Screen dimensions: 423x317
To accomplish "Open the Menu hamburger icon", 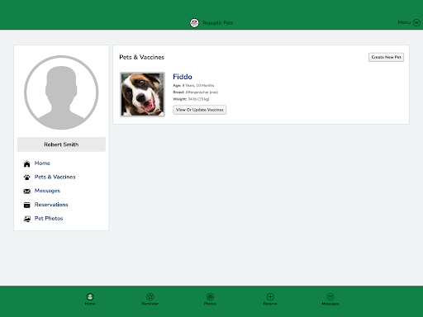I will (x=416, y=22).
